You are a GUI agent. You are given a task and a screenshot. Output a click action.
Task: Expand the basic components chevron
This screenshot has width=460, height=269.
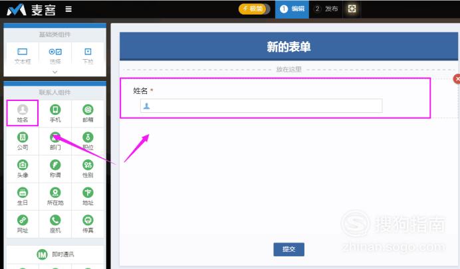click(x=55, y=72)
